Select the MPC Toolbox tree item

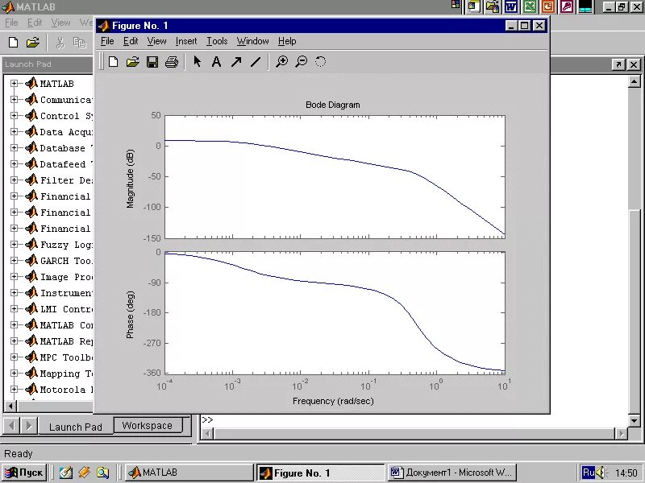(x=67, y=357)
